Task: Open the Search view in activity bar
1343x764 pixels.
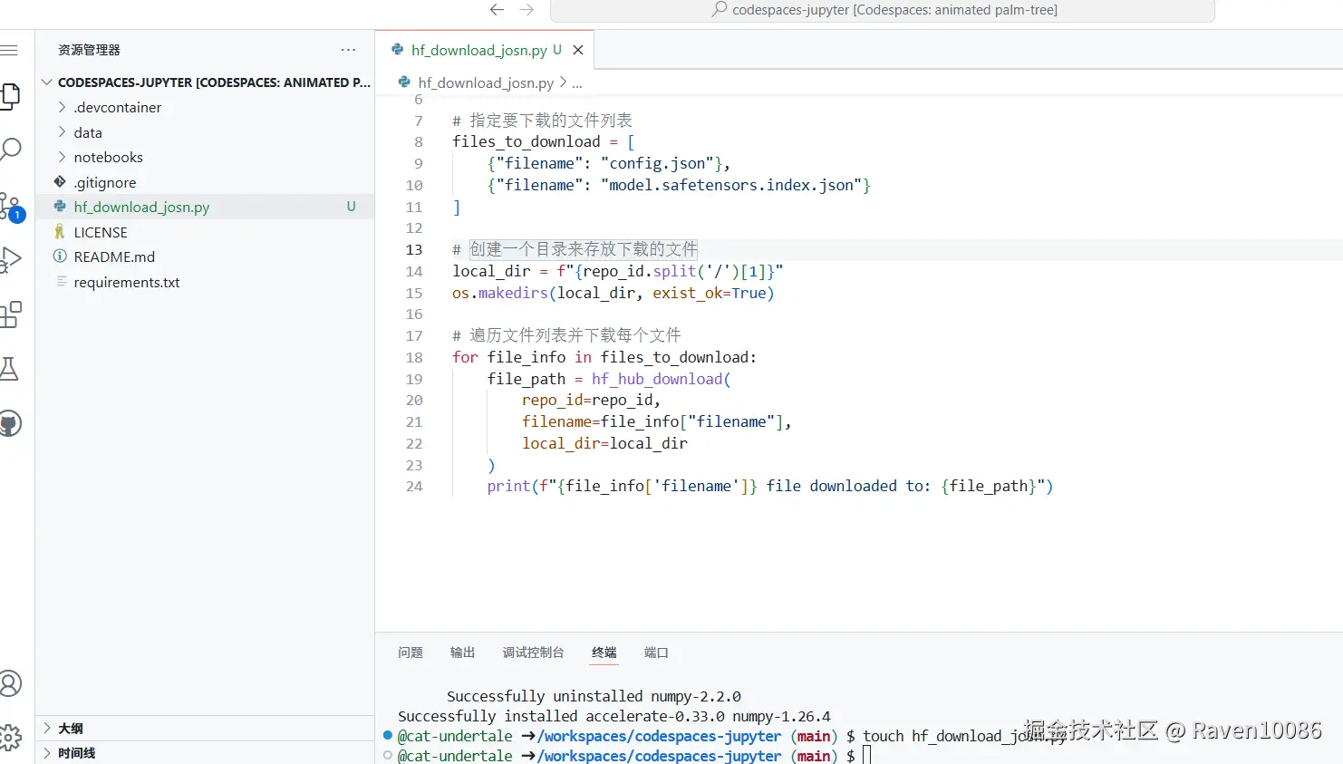Action: (x=10, y=150)
